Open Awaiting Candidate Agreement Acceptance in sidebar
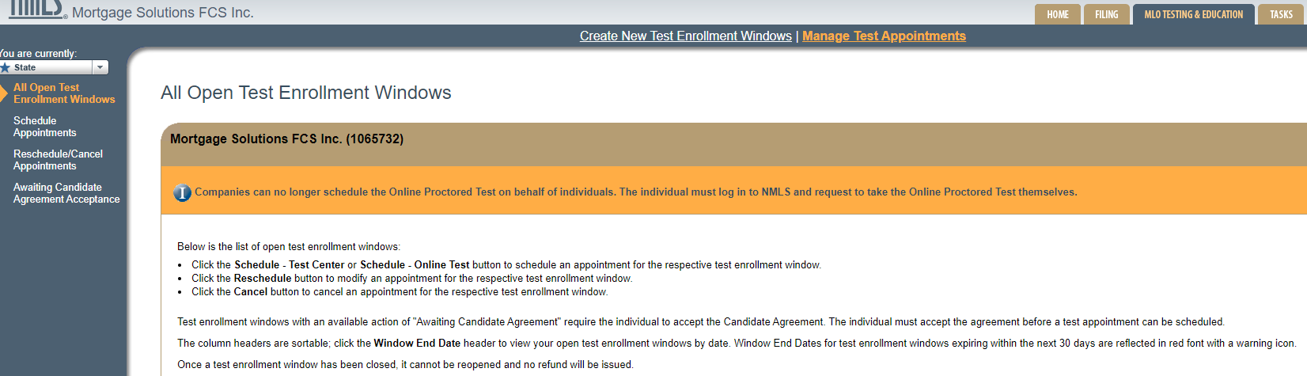This screenshot has width=1307, height=376. [x=66, y=193]
